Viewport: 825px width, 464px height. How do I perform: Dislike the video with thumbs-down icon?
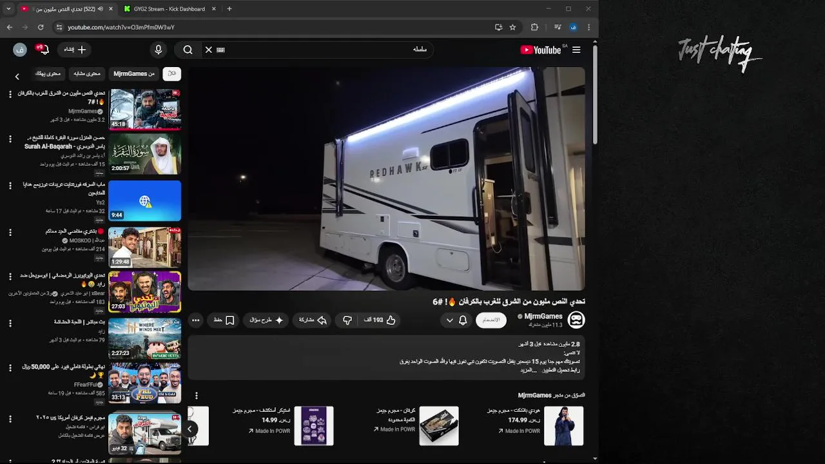347,320
